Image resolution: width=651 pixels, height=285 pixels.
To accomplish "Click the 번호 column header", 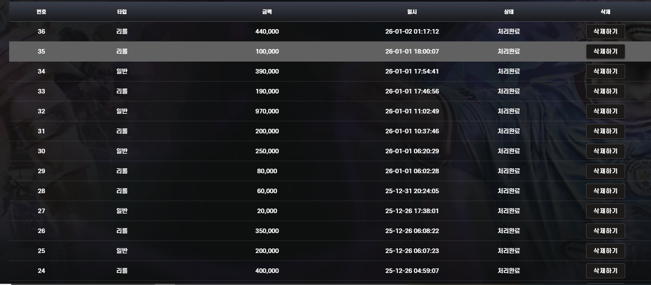I will pyautogui.click(x=41, y=12).
